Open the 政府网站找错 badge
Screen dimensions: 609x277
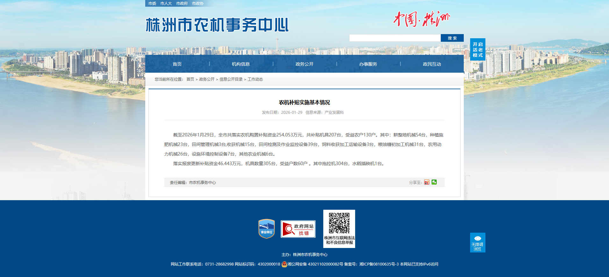298,229
